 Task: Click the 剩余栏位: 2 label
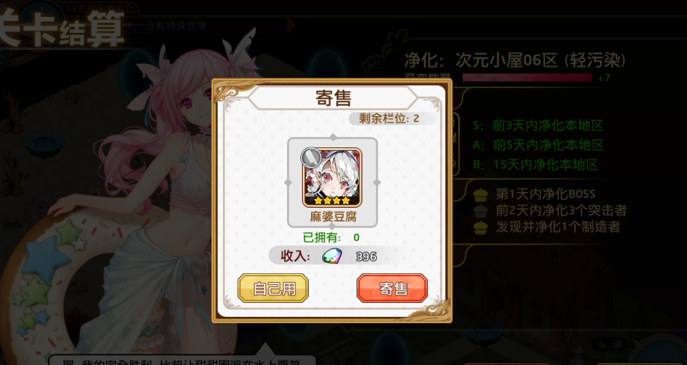coord(389,118)
